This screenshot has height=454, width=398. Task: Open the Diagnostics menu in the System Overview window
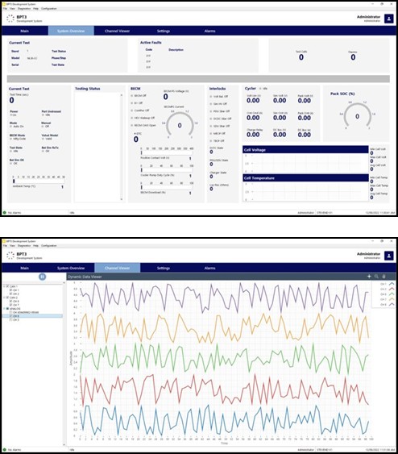tap(24, 9)
